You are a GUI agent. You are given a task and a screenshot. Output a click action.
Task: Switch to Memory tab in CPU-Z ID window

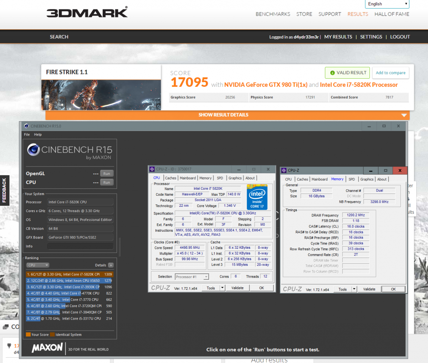tap(205, 178)
